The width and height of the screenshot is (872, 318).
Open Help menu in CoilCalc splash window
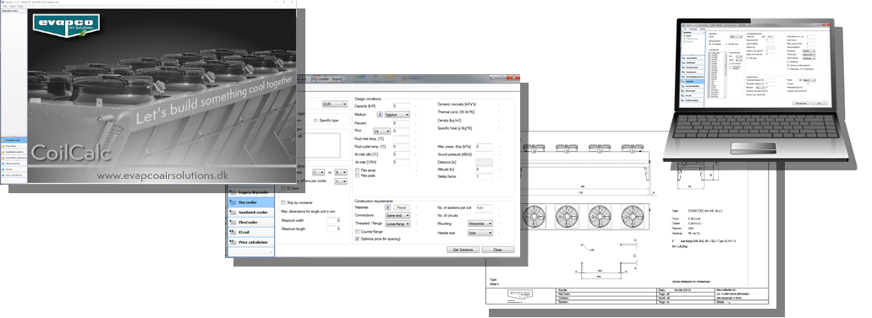point(20,6)
